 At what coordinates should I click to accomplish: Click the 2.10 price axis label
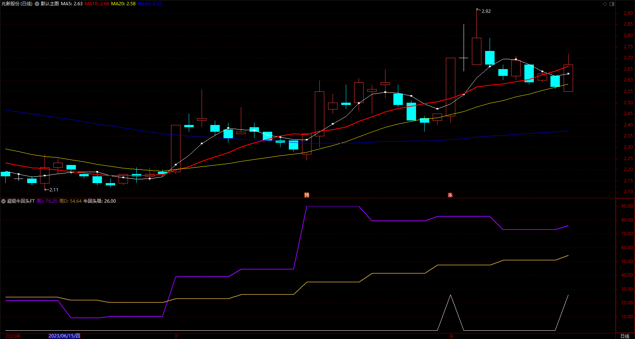click(x=628, y=192)
